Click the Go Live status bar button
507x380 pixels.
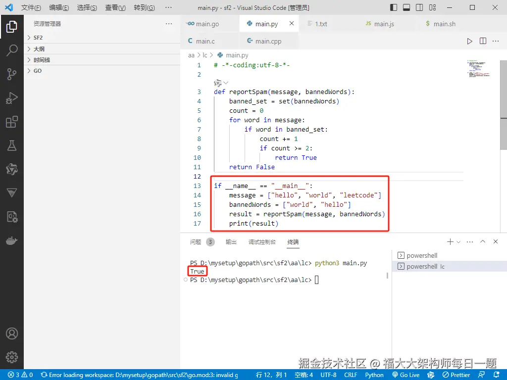coord(406,375)
